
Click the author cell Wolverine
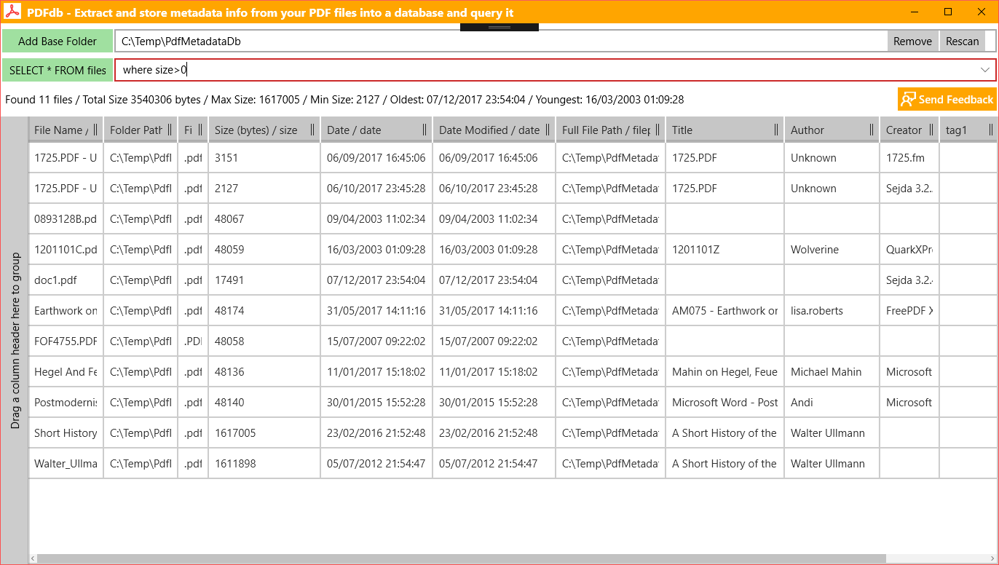pos(832,250)
